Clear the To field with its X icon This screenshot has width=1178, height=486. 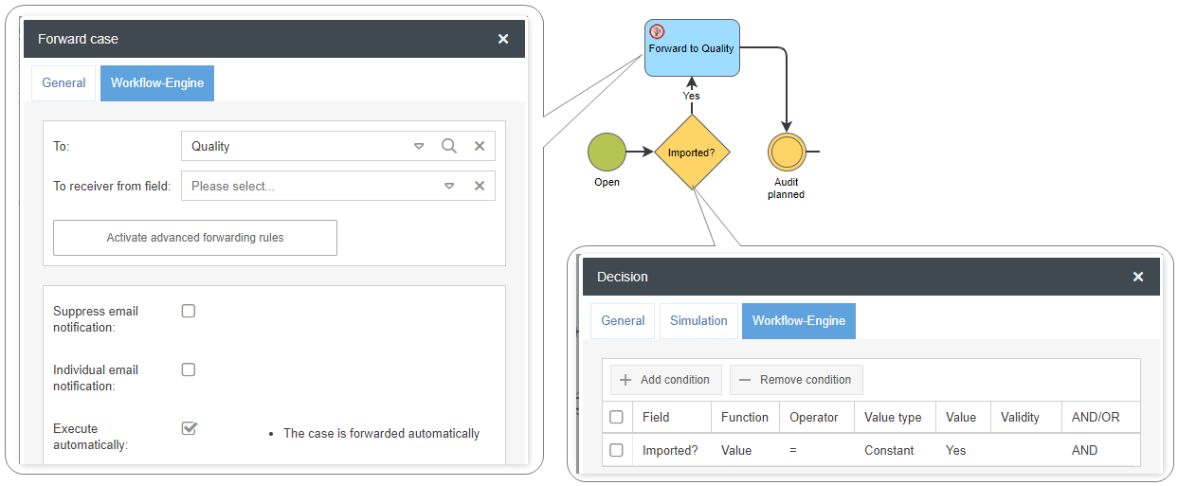[480, 146]
